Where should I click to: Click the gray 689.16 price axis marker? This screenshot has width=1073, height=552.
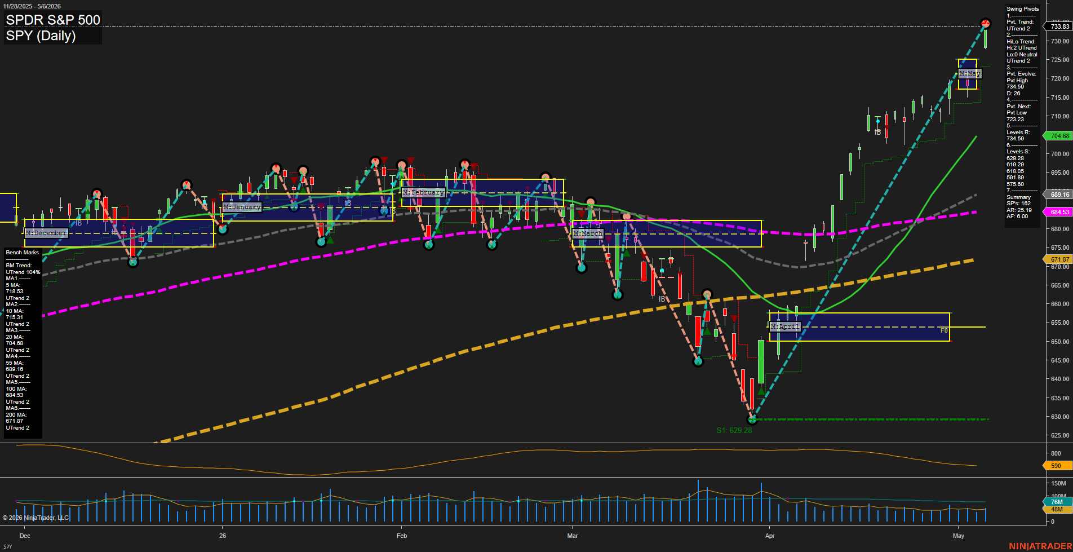coord(1058,195)
